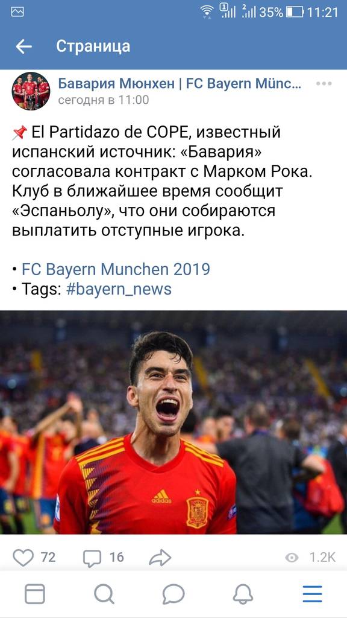
Task: Open the three-dot post options menu
Action: pyautogui.click(x=324, y=83)
